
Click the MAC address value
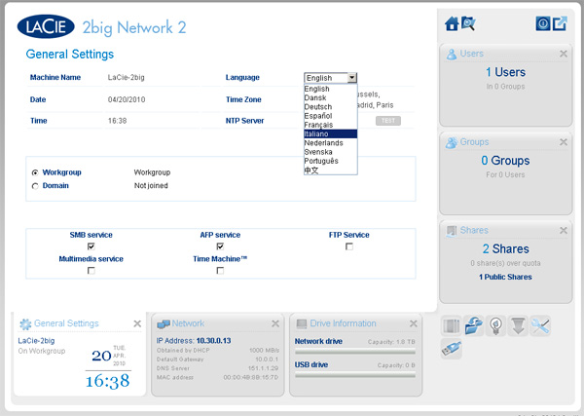pos(251,378)
